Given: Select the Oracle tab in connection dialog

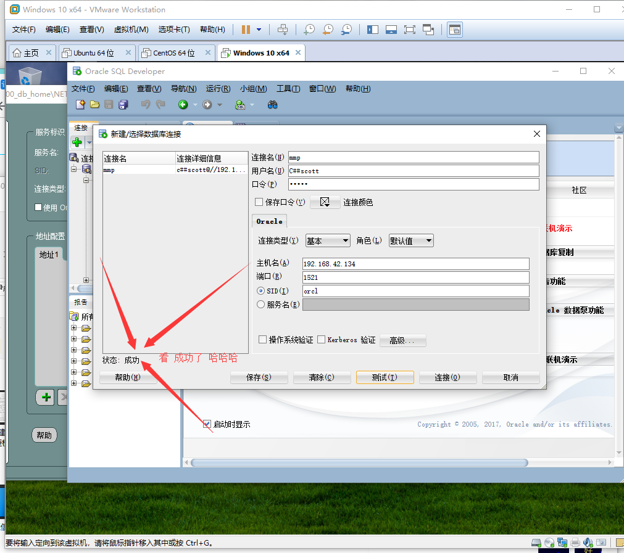Looking at the screenshot, I should (x=270, y=221).
